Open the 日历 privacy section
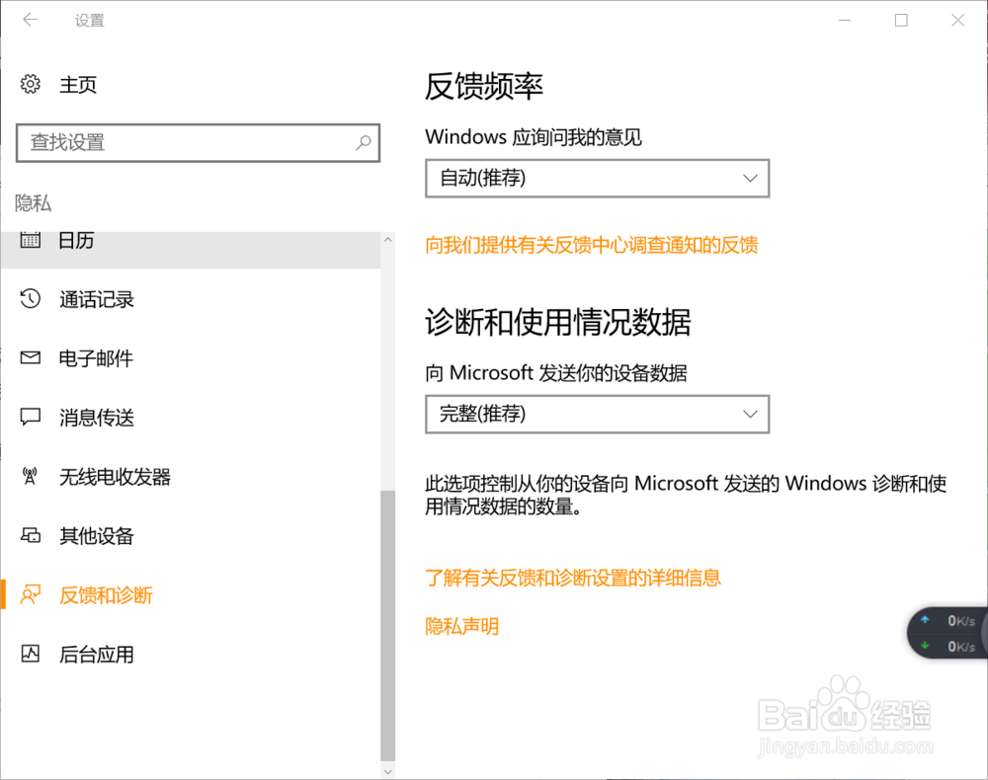The width and height of the screenshot is (988, 780). coord(191,249)
